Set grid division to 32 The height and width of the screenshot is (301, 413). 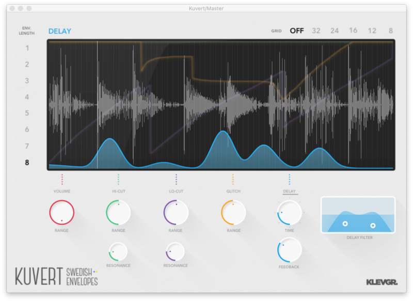click(x=316, y=31)
